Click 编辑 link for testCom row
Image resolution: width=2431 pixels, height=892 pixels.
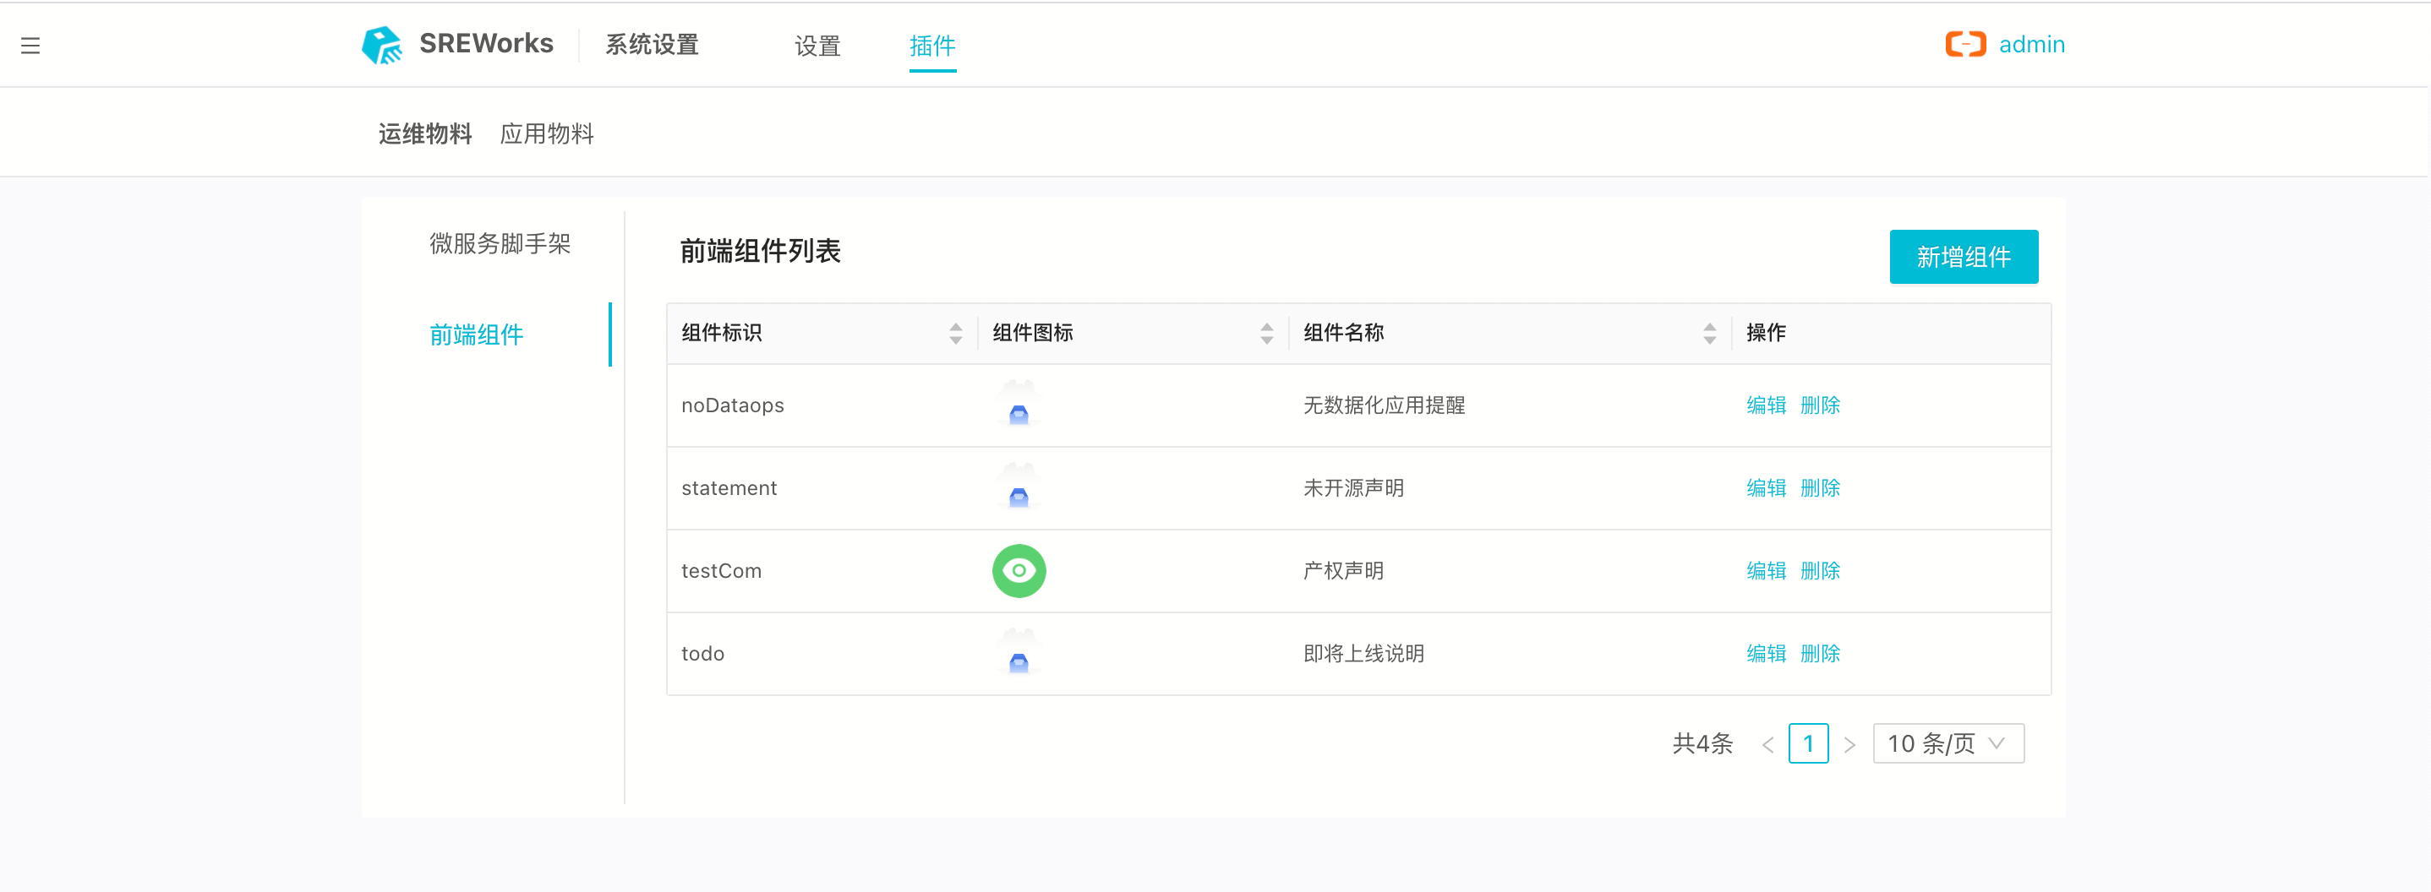pos(1765,570)
